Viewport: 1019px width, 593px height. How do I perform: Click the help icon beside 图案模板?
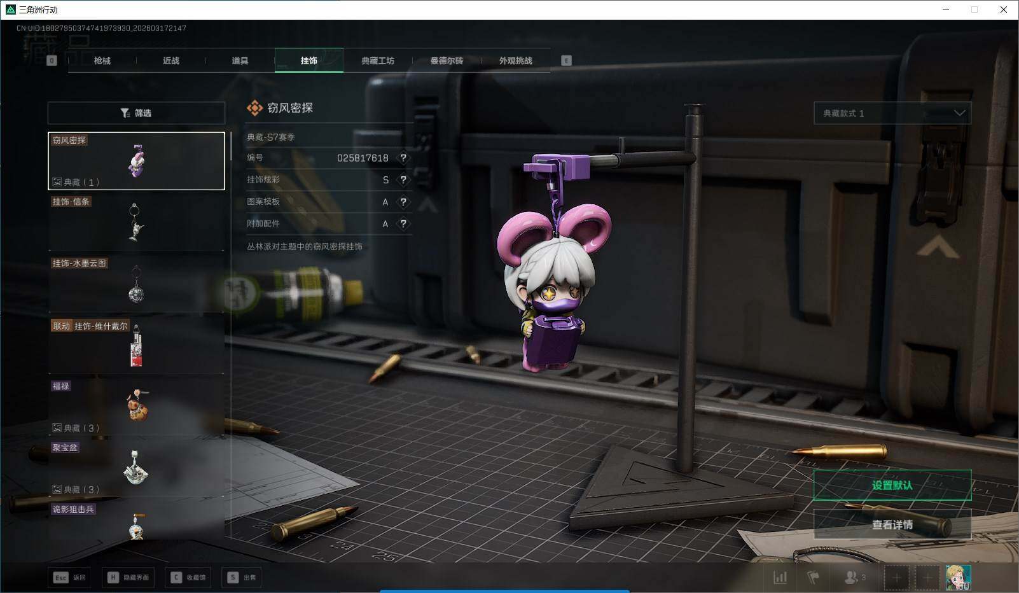coord(403,202)
